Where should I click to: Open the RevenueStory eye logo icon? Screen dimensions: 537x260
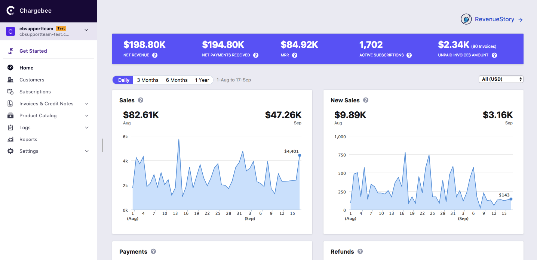click(x=466, y=19)
